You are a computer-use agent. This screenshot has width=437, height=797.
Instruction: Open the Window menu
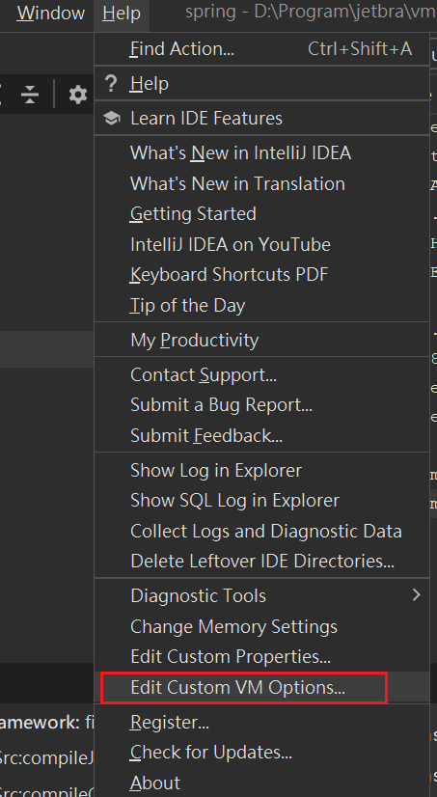[x=51, y=13]
